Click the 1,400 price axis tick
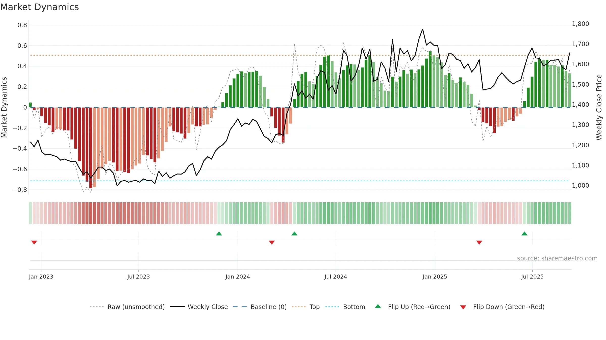 click(580, 105)
